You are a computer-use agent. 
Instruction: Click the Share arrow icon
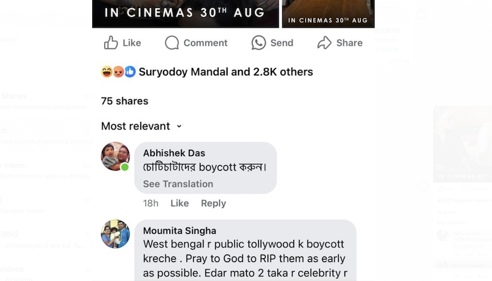click(324, 43)
